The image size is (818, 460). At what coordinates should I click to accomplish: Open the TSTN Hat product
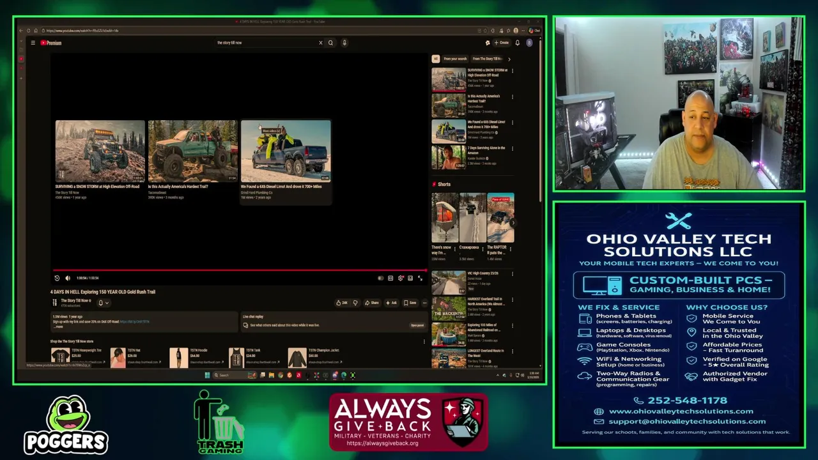[x=135, y=356]
